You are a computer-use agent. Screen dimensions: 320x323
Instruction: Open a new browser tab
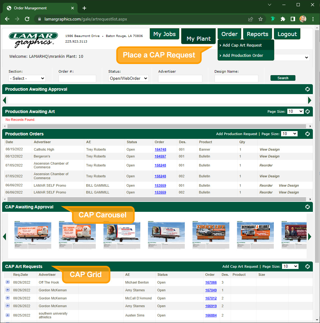click(x=84, y=8)
